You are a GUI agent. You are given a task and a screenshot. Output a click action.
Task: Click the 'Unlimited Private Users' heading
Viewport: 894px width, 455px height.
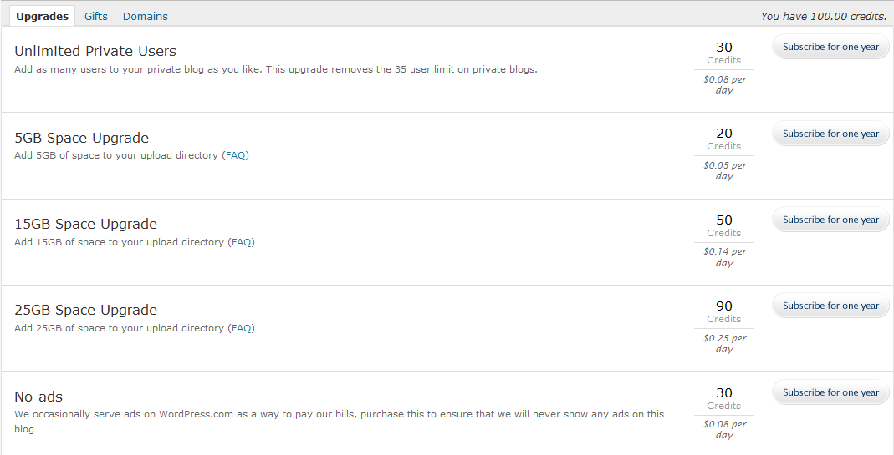click(95, 51)
